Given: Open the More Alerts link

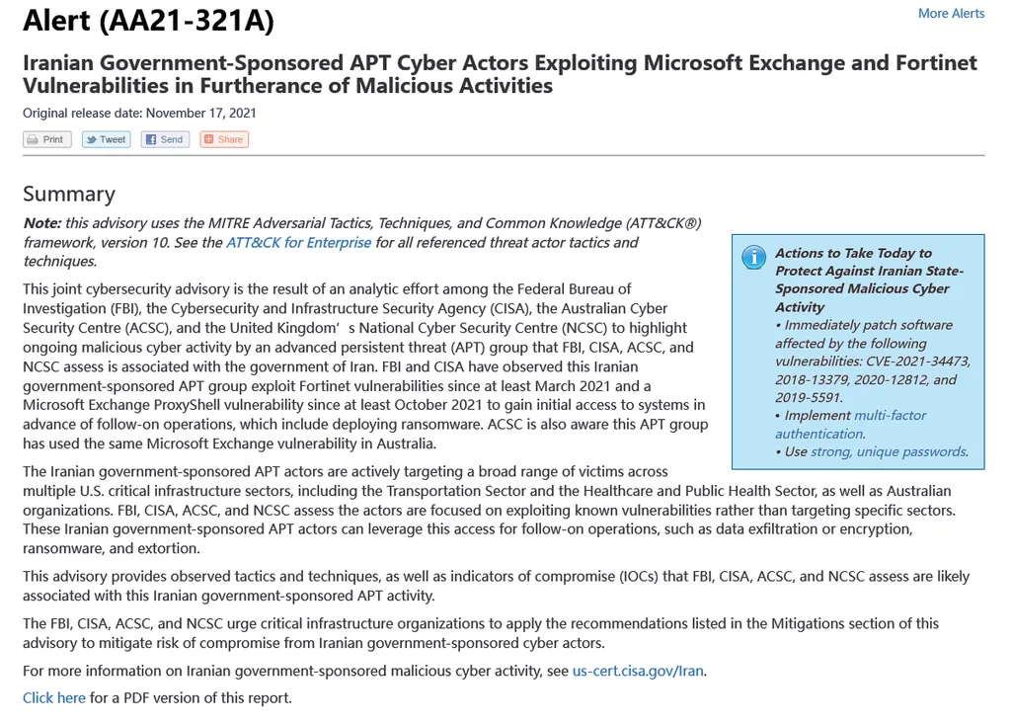Looking at the screenshot, I should [x=951, y=13].
